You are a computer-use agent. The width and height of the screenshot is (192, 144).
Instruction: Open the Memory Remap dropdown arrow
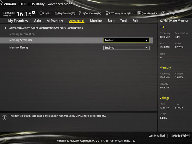tap(146, 48)
